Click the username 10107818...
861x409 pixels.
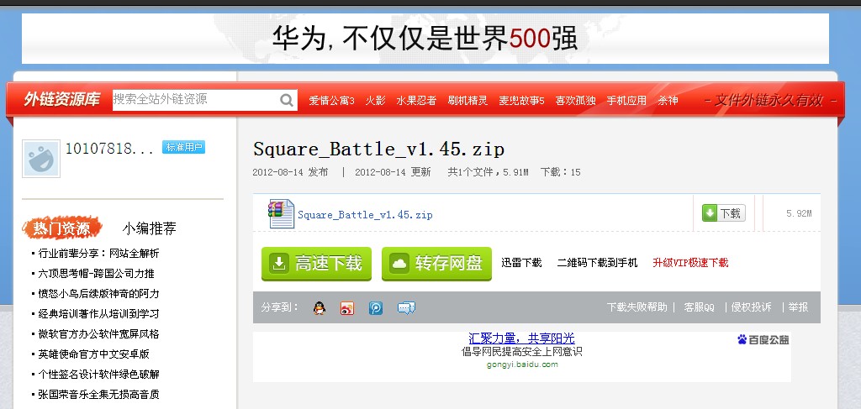tap(109, 149)
